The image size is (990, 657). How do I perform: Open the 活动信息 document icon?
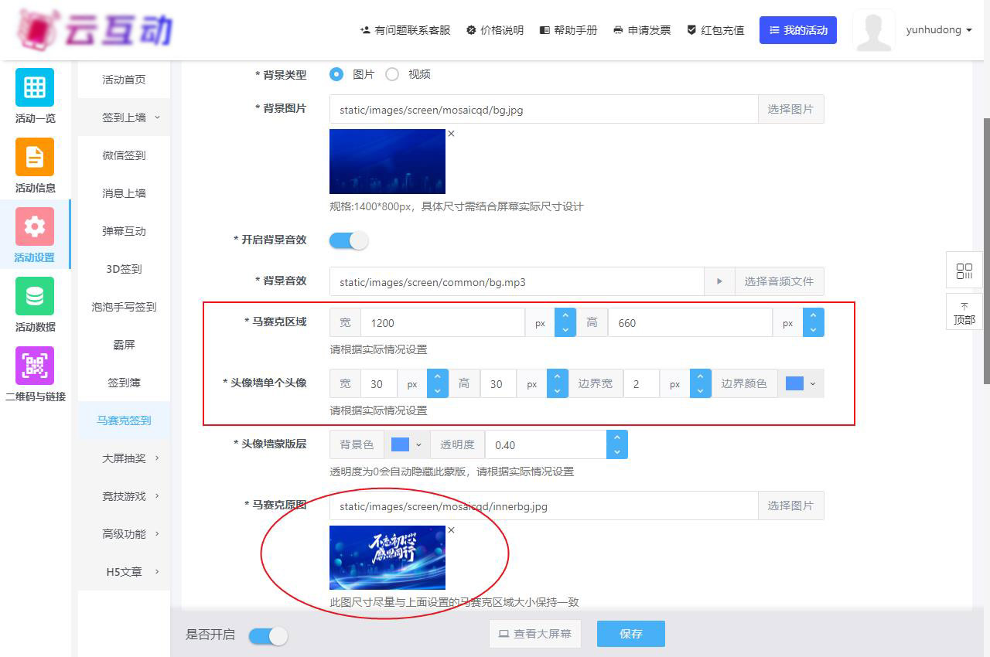(x=35, y=157)
